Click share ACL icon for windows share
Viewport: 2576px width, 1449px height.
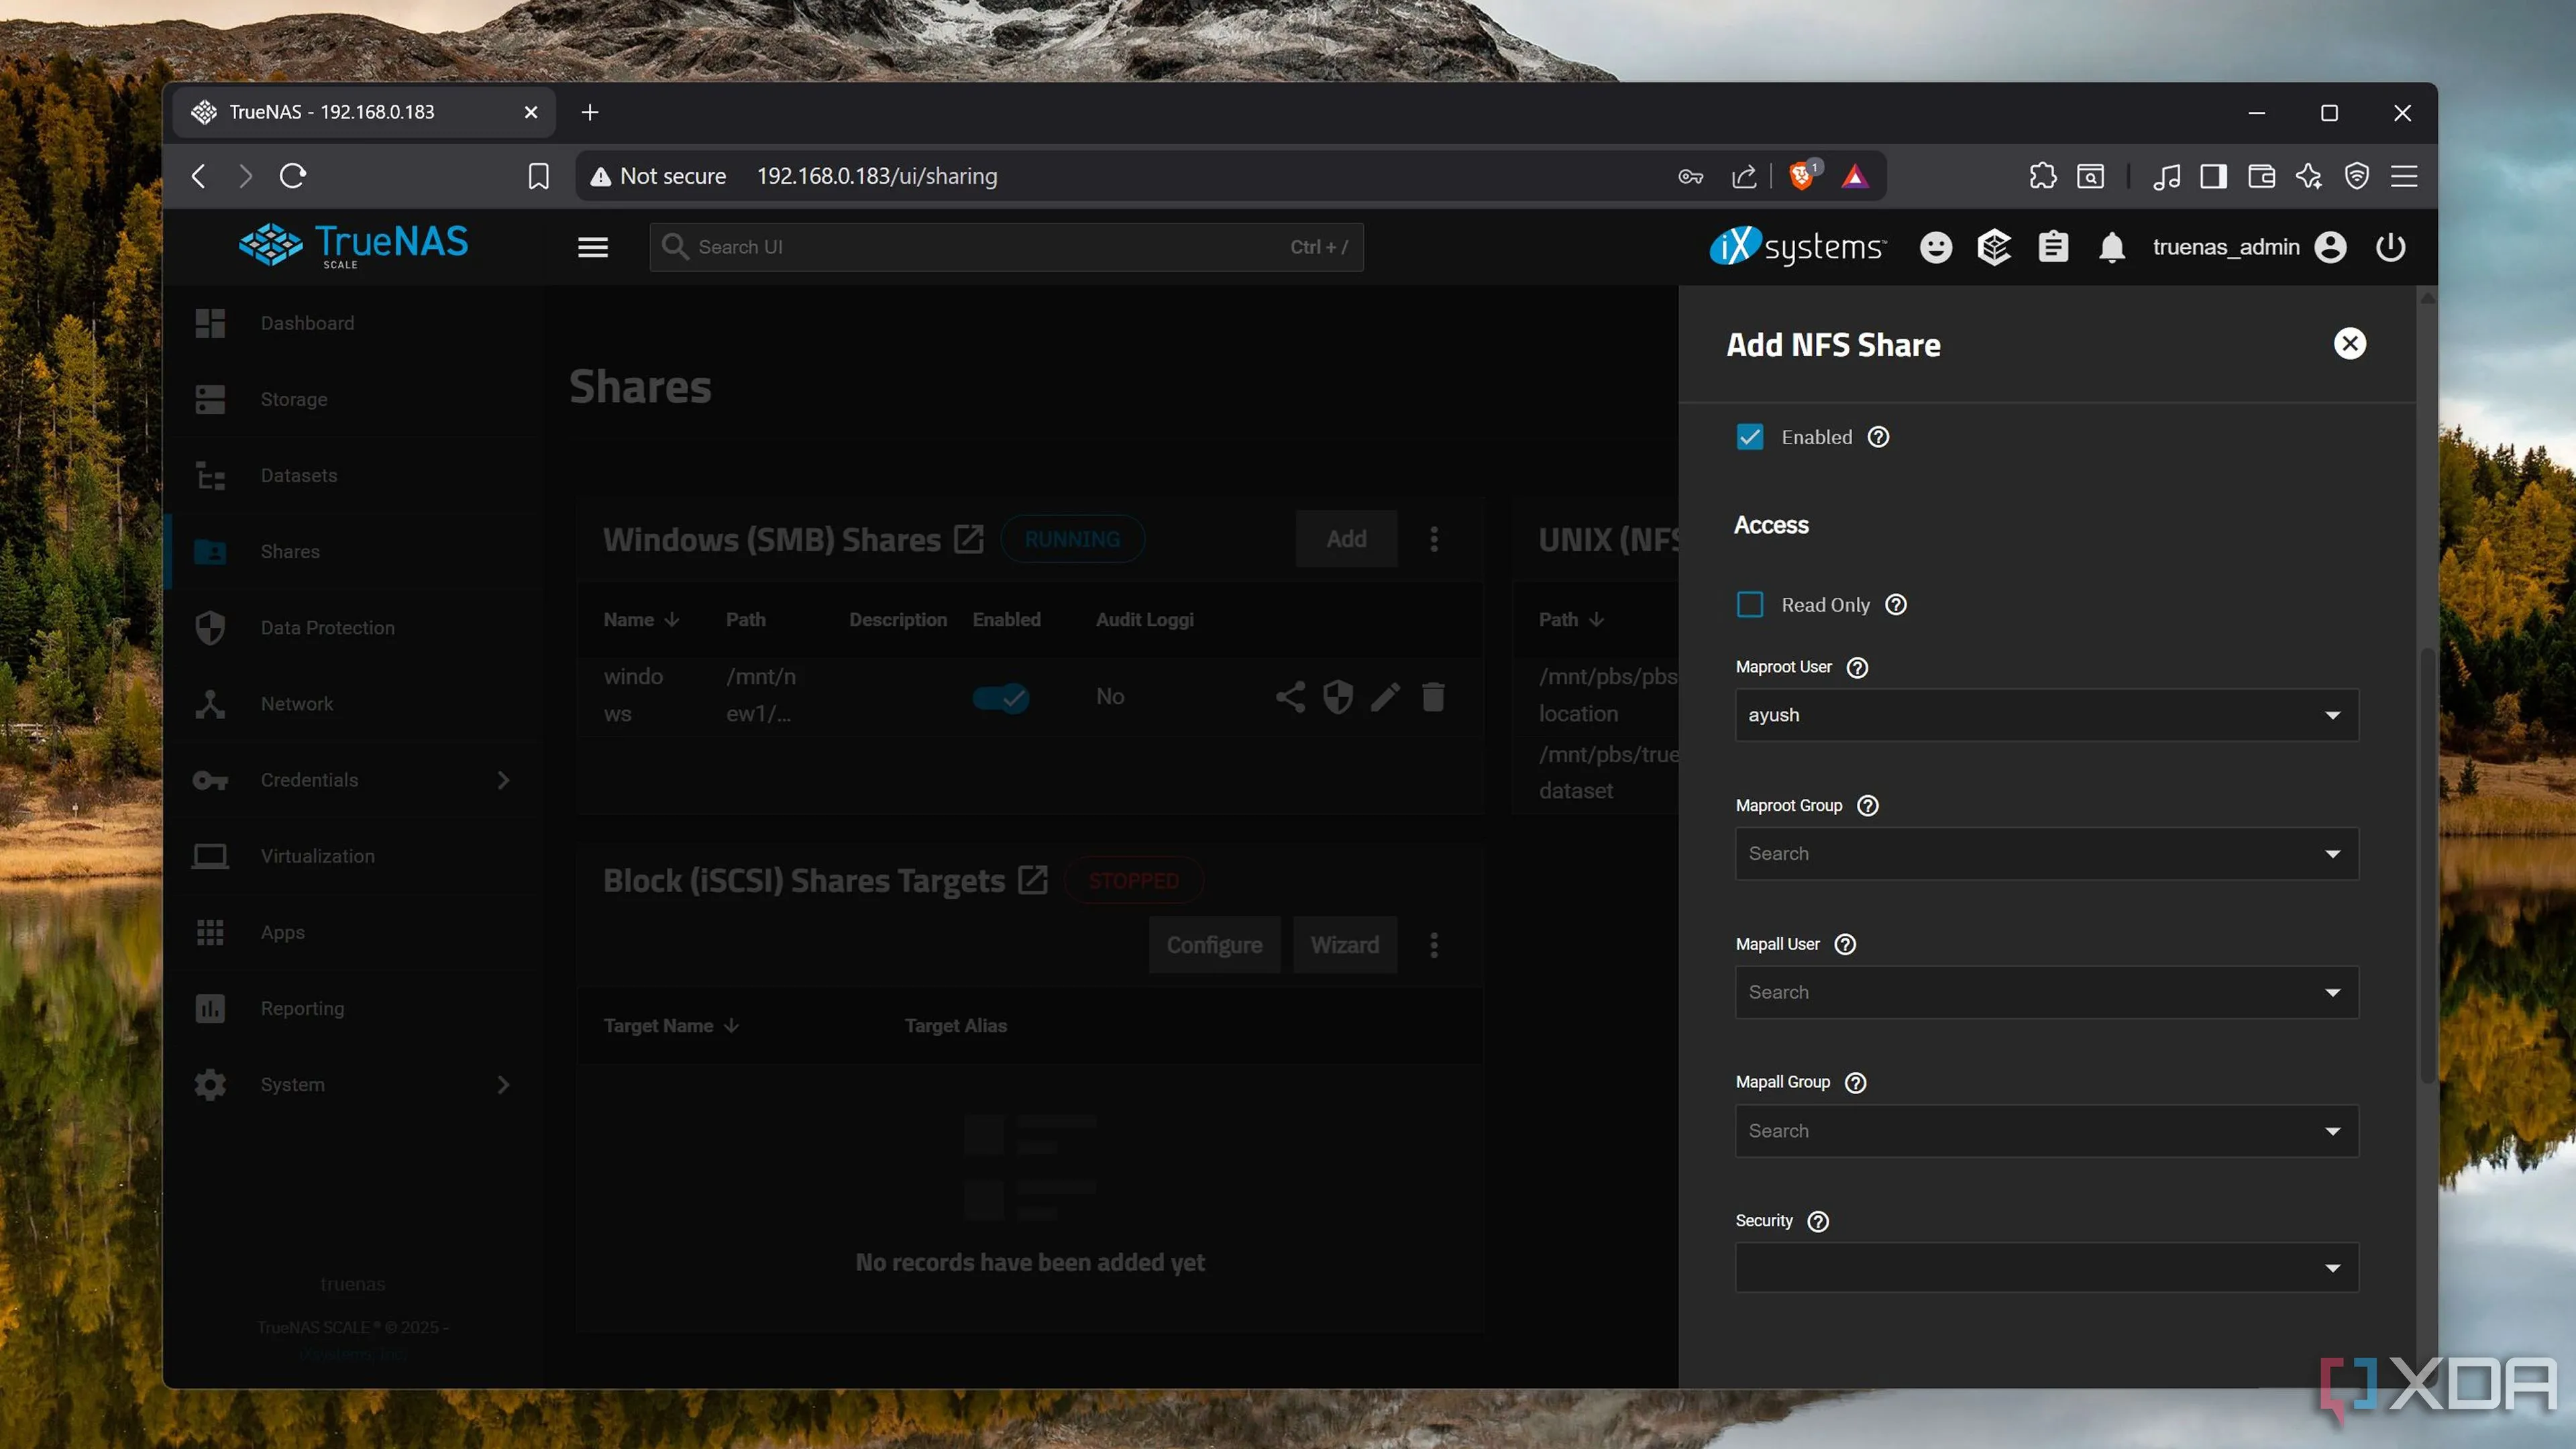click(1290, 697)
